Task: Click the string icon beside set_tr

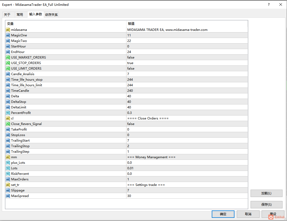Action: click(8, 185)
